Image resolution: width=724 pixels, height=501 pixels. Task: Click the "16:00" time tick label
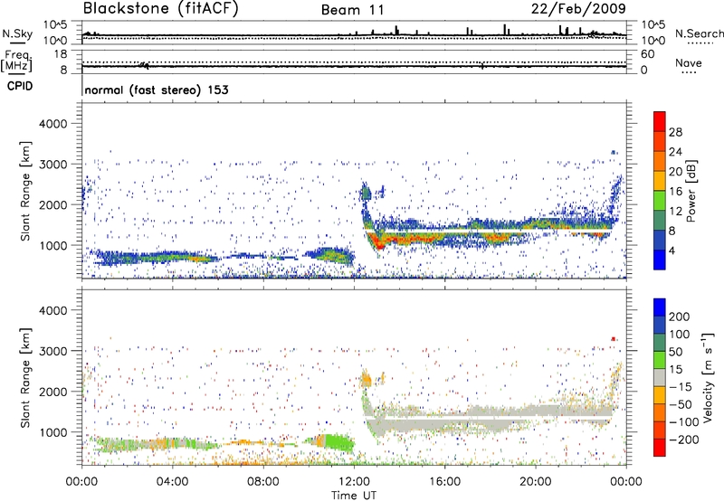click(444, 482)
